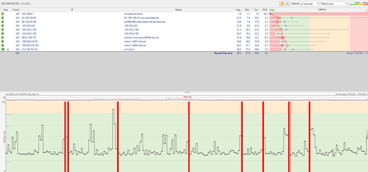Toggle the timeline graph icon on hop 10
Viewport: 368px width, 172px height.
(8, 49)
